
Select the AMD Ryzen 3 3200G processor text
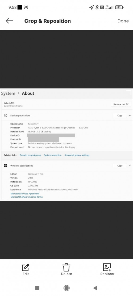tap(51, 128)
